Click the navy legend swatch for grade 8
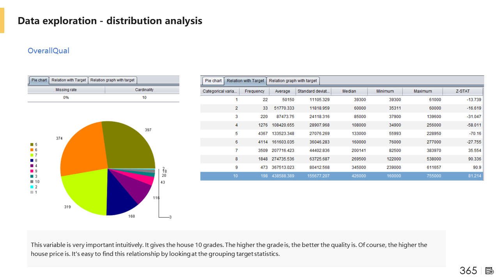This screenshot has height=280, width=499. [32, 160]
